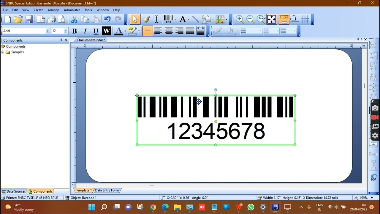Image resolution: width=380 pixels, height=214 pixels.
Task: Select the pointer arrow tool
Action: click(135, 20)
